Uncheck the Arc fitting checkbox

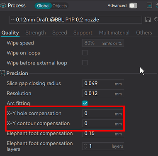point(85,103)
